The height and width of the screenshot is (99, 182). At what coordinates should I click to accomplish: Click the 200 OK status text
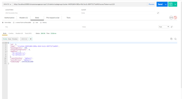(43, 33)
